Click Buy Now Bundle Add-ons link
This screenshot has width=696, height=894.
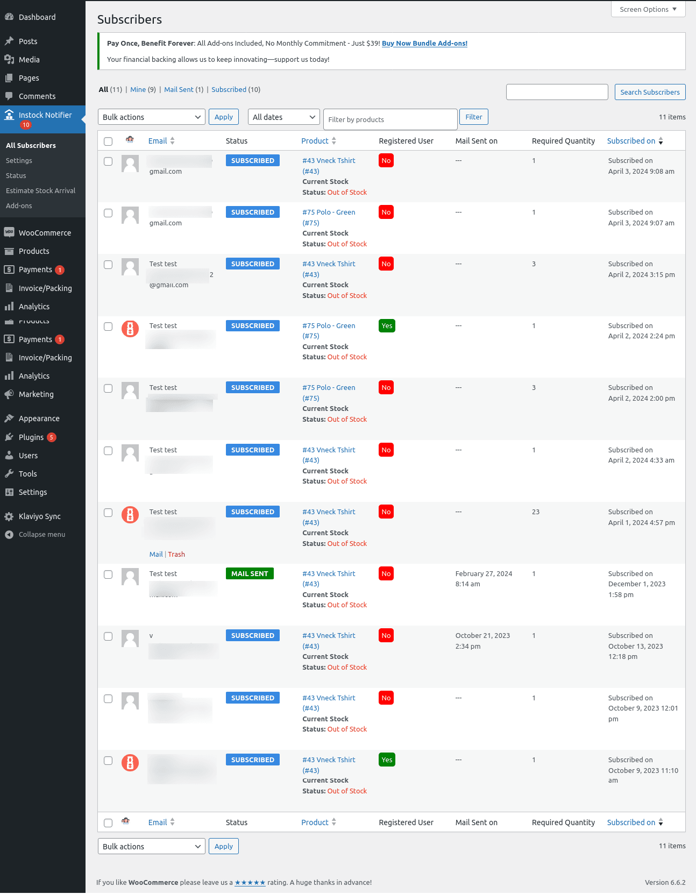click(x=424, y=43)
